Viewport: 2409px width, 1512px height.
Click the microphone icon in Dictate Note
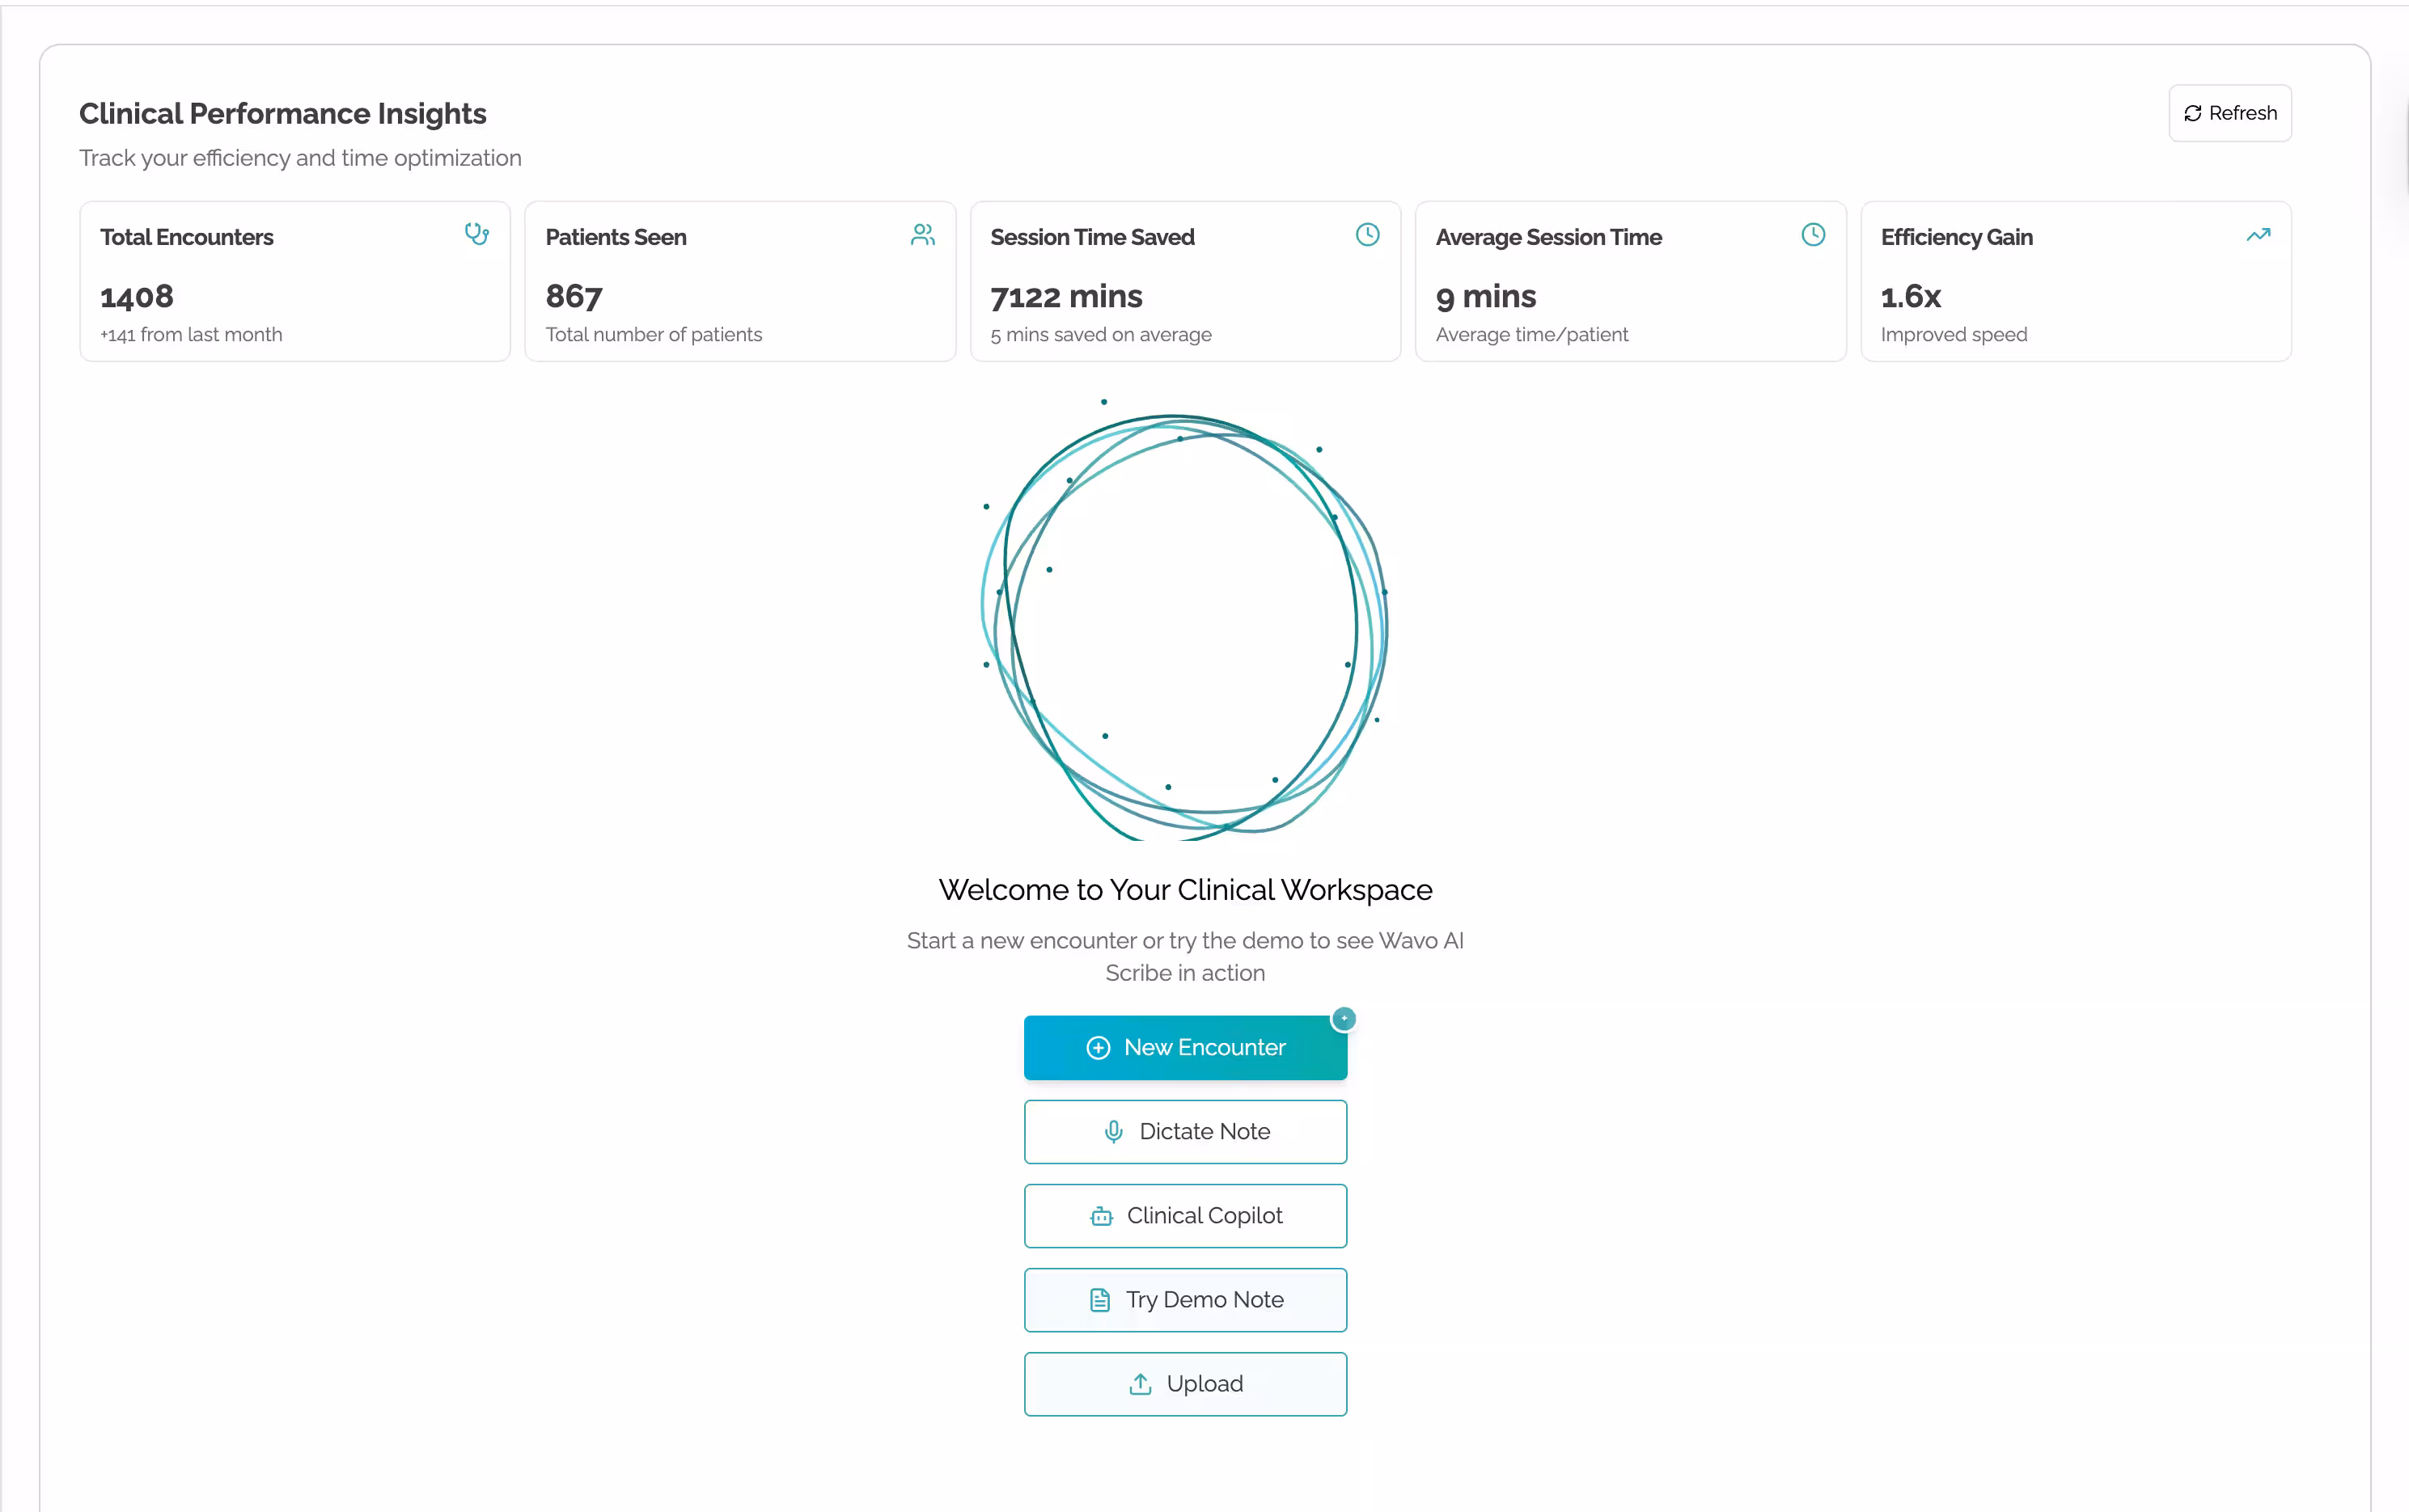1113,1131
